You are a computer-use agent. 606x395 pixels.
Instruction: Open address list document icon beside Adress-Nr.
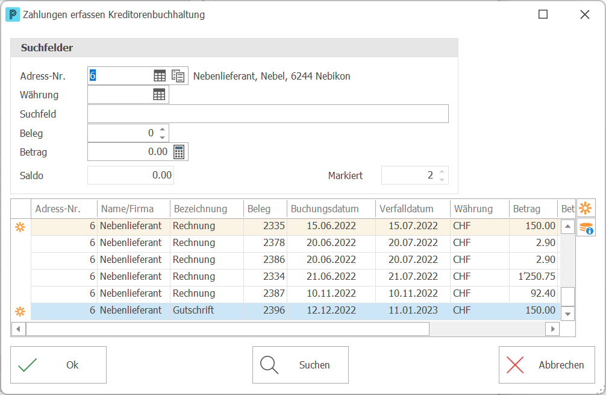click(x=178, y=76)
